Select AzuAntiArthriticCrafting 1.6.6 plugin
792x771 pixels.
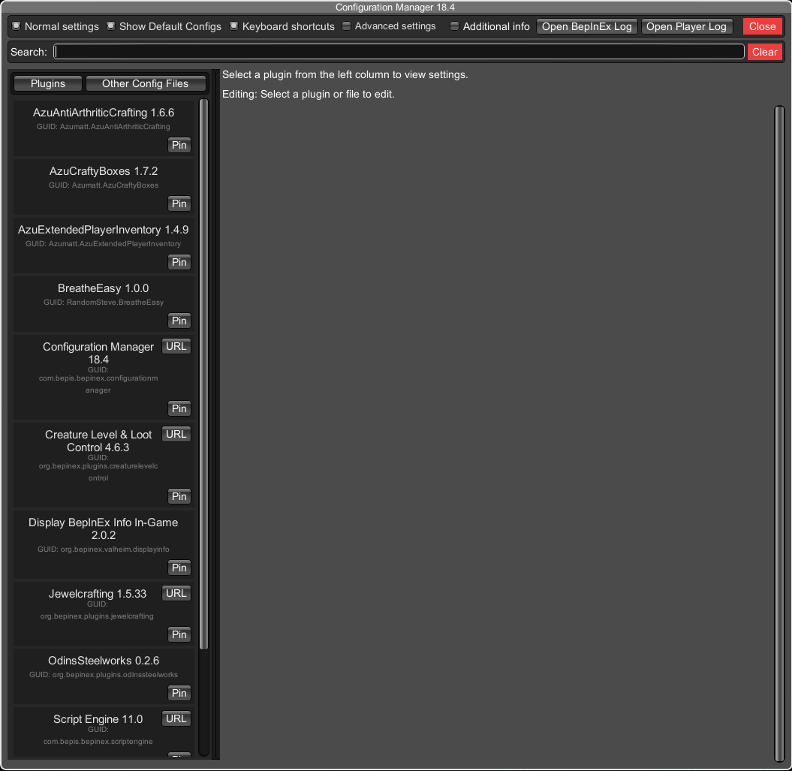point(104,113)
